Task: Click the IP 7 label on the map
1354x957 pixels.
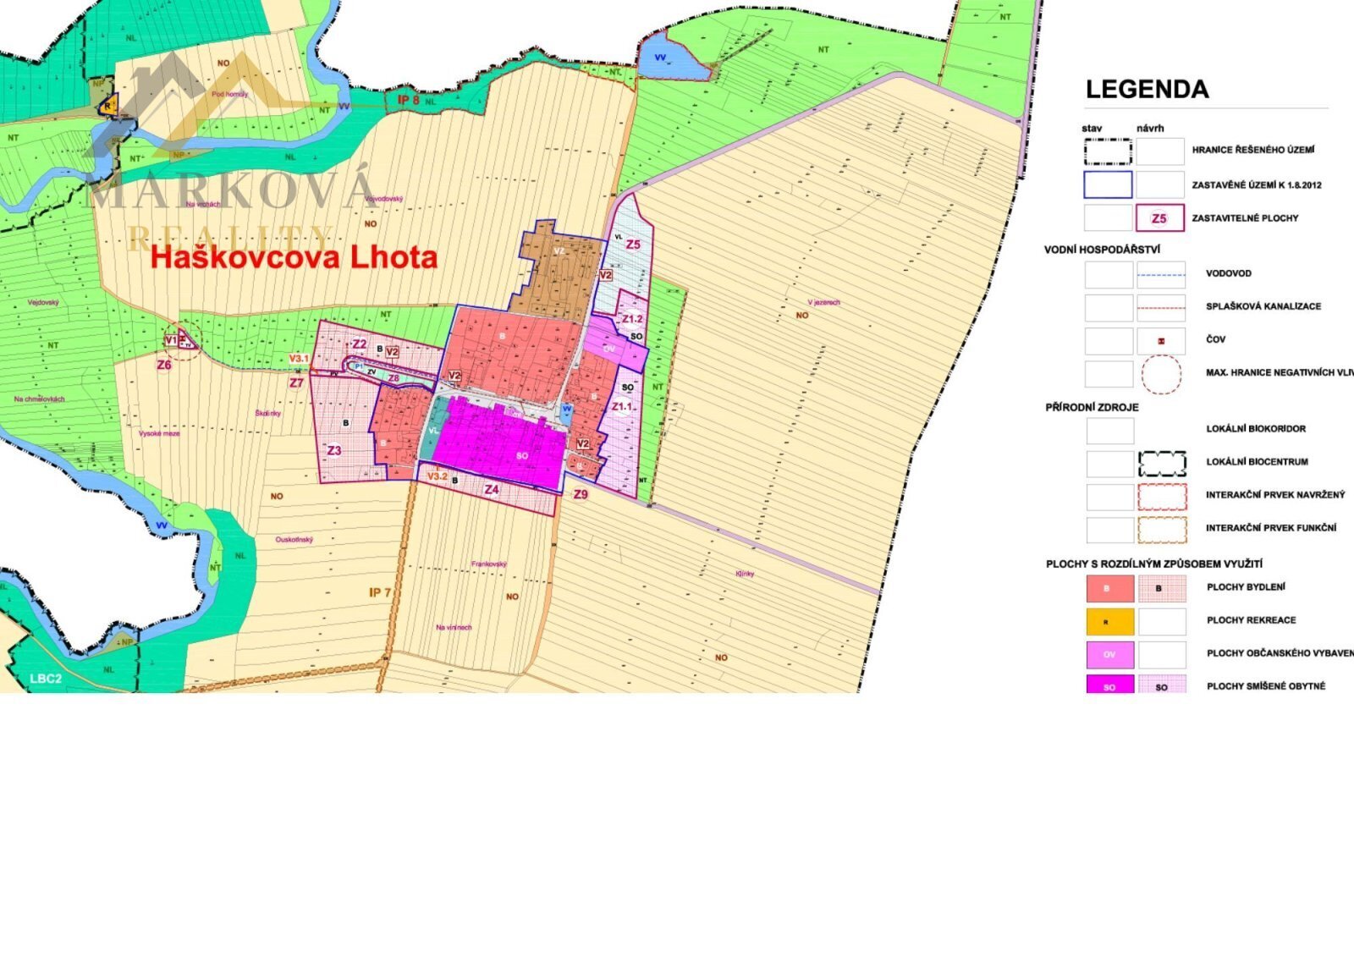Action: click(x=380, y=592)
